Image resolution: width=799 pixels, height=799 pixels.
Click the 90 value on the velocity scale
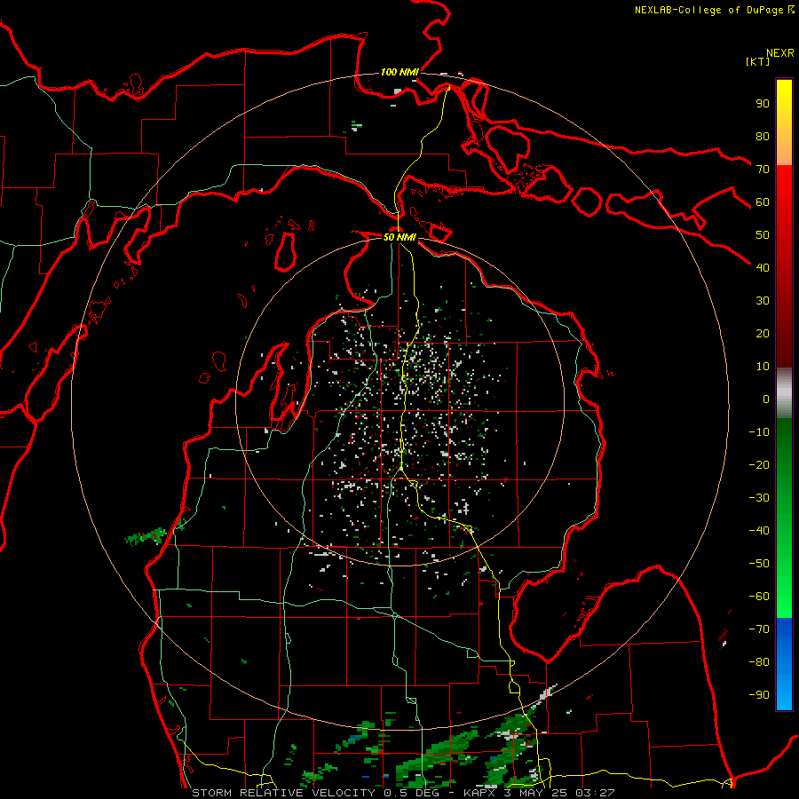pos(763,104)
